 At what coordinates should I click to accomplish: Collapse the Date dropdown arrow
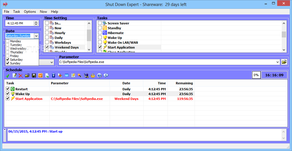click(36, 36)
